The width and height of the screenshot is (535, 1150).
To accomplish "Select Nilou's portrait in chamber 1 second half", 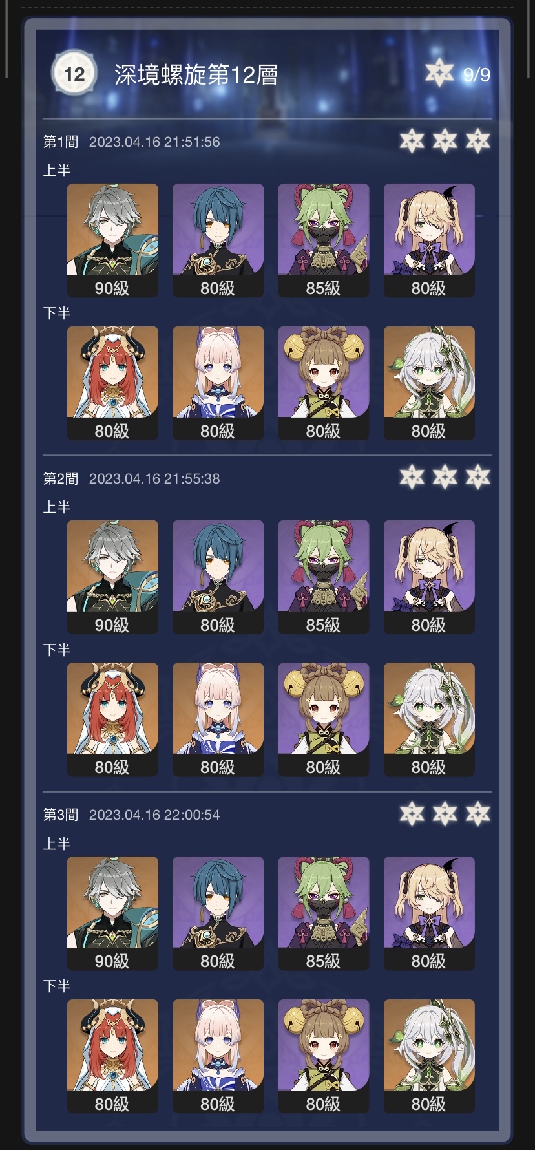I will pyautogui.click(x=112, y=383).
